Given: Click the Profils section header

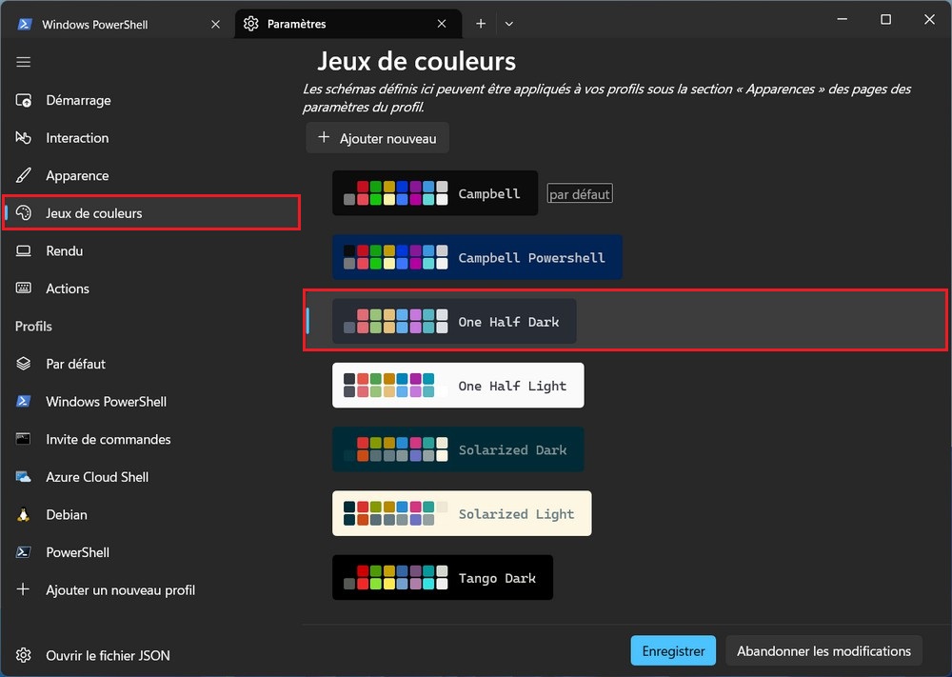Looking at the screenshot, I should point(33,326).
